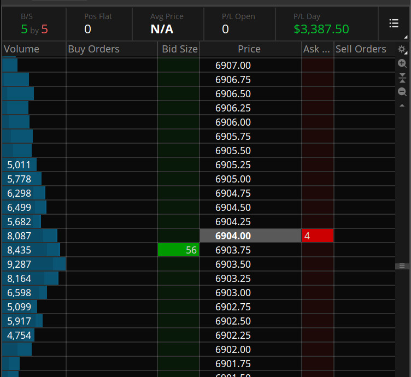Click volume value 5,682
411x377 pixels.
click(x=19, y=222)
